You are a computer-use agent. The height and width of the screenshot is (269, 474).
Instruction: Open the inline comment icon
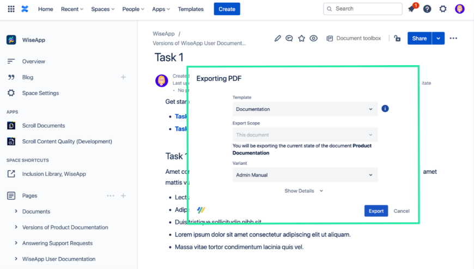click(x=289, y=38)
